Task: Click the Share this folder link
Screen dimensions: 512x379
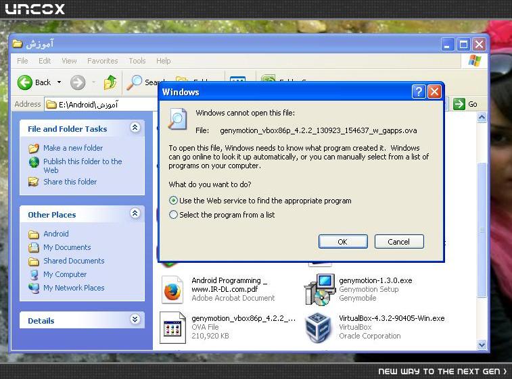Action: pos(70,182)
